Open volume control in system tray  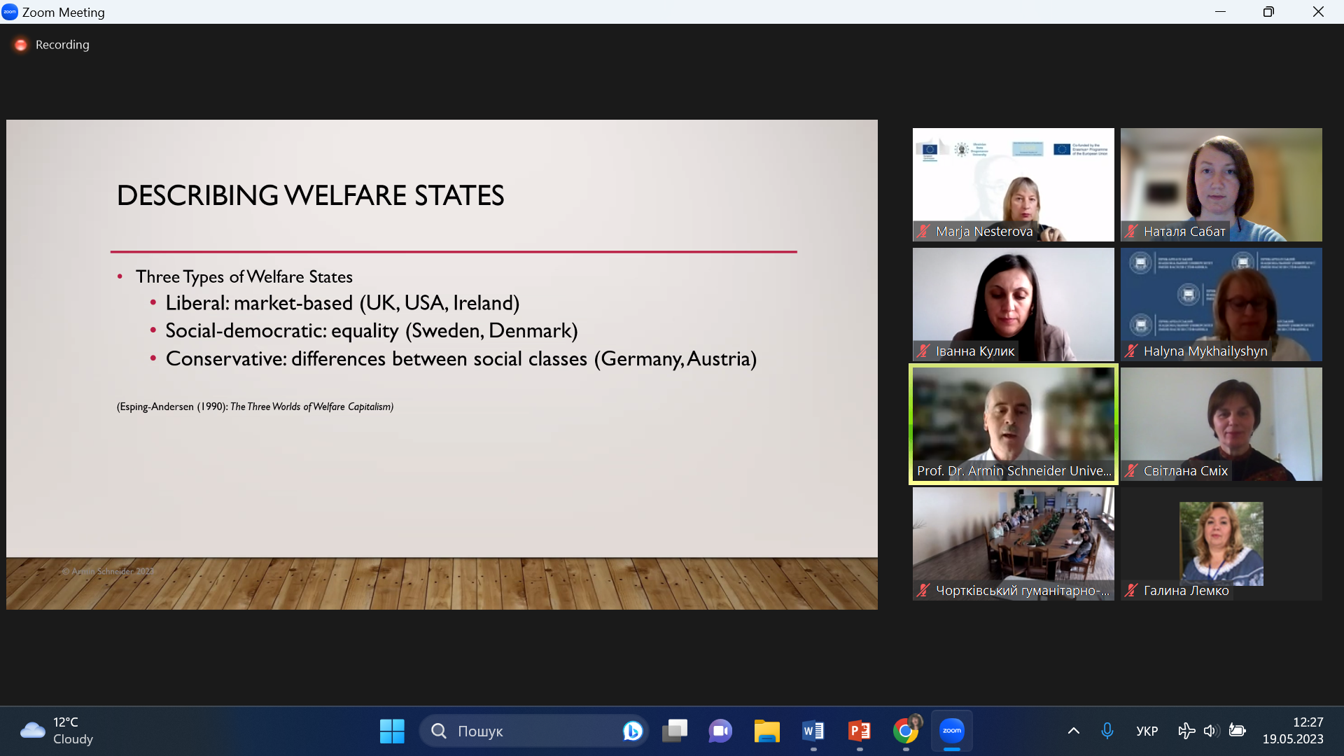pos(1210,731)
